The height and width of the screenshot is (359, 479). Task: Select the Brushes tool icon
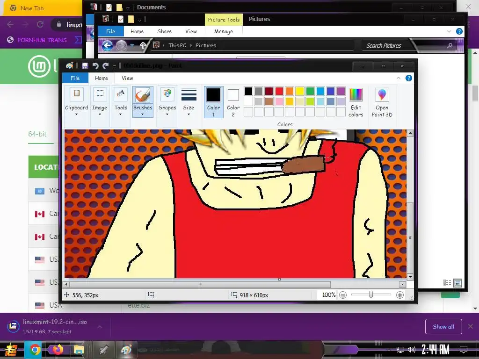[143, 94]
